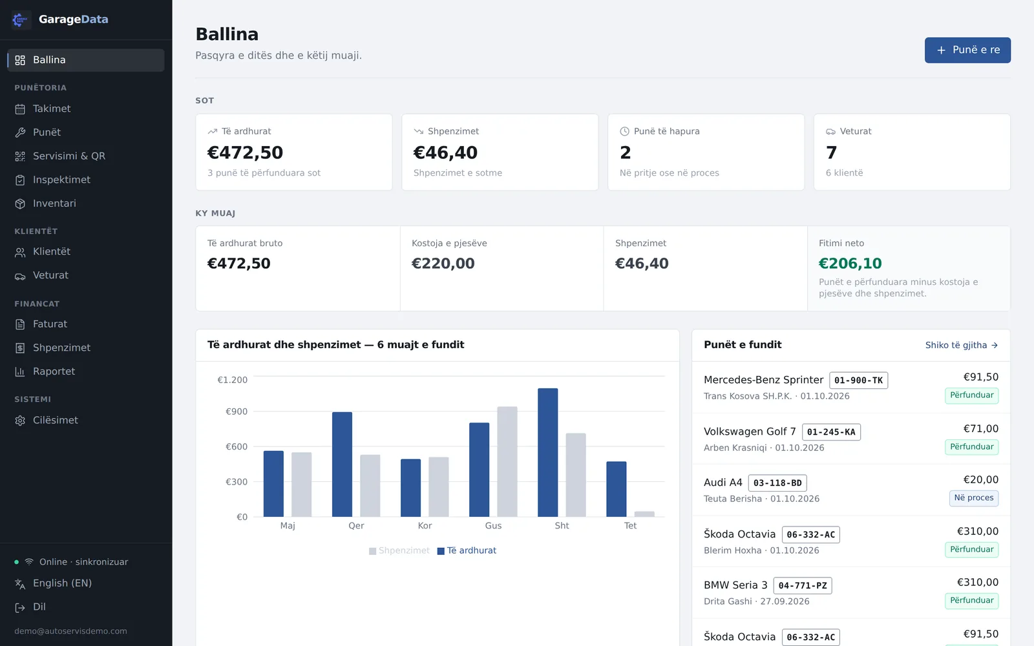Go to Inventari menu item

[x=86, y=203]
